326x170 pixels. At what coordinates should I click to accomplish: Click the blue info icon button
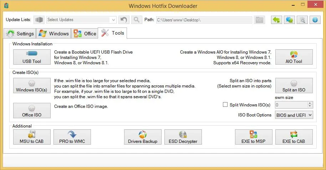click(x=315, y=20)
